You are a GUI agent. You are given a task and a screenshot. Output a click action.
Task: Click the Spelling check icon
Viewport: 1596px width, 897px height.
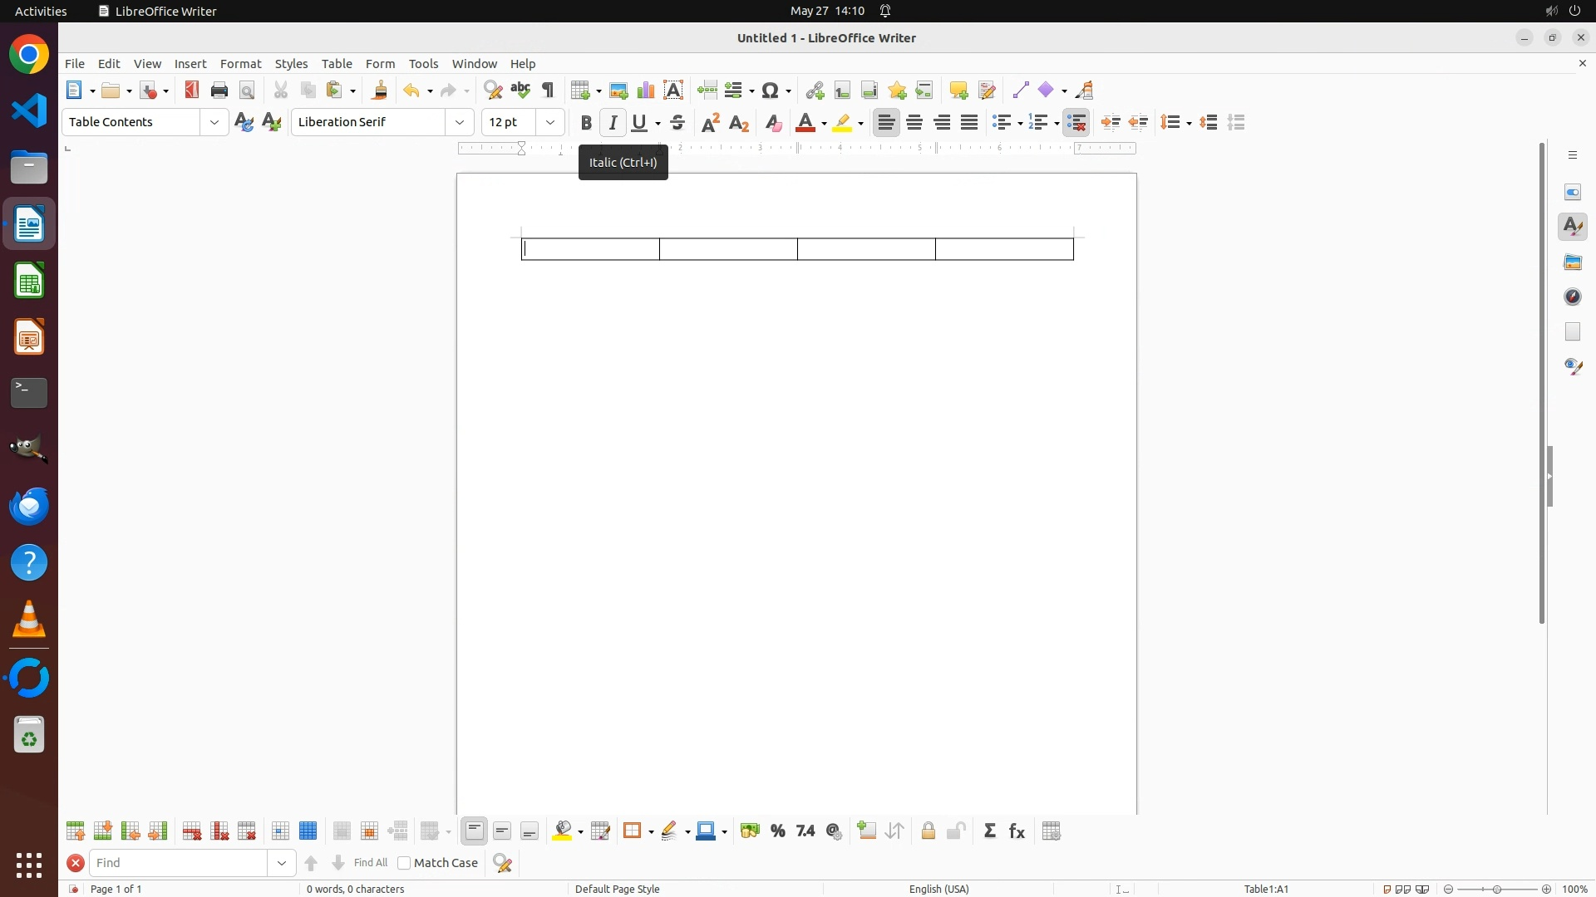(520, 91)
